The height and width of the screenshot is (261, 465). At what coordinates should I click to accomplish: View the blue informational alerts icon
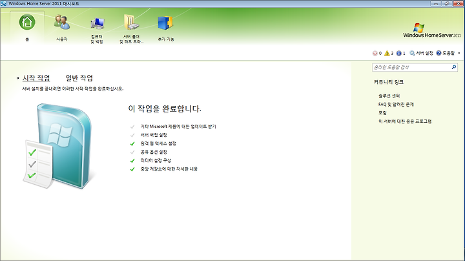(400, 54)
